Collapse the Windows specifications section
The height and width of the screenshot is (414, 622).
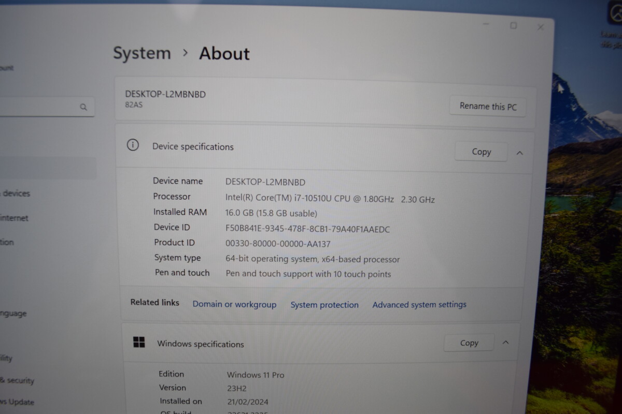click(x=506, y=342)
